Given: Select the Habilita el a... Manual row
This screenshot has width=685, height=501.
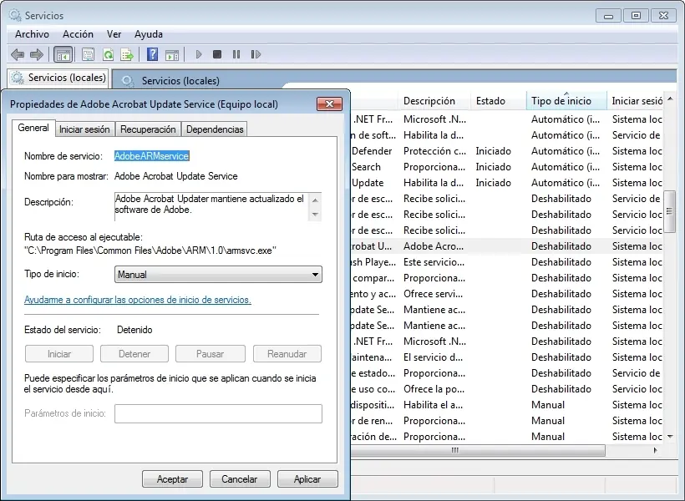Looking at the screenshot, I should coord(507,405).
